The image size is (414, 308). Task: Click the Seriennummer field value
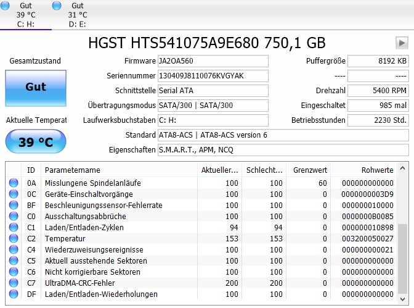pos(213,76)
